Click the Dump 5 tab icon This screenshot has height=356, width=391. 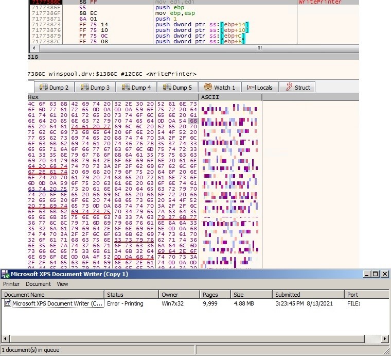(x=167, y=88)
